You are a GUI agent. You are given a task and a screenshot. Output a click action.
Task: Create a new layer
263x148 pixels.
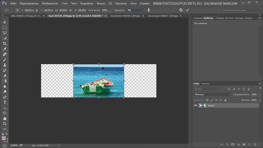249,144
